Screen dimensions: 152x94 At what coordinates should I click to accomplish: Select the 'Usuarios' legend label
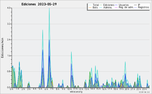pos(124,5)
